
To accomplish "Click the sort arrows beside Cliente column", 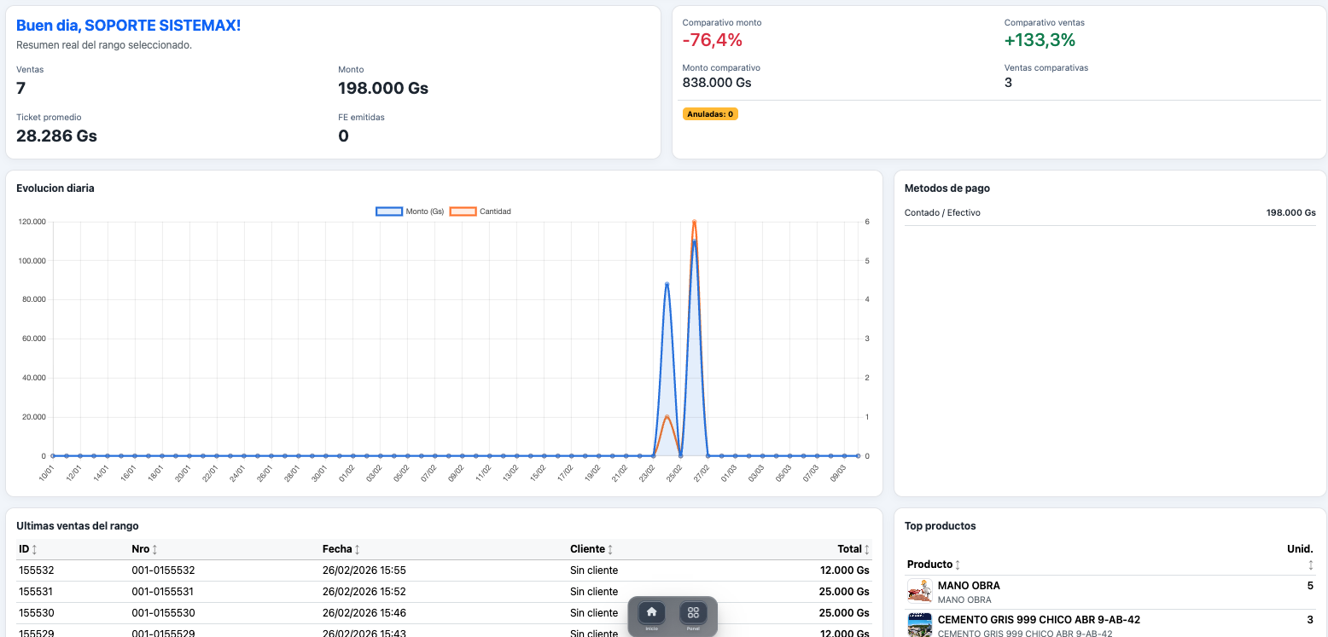I will [x=610, y=550].
